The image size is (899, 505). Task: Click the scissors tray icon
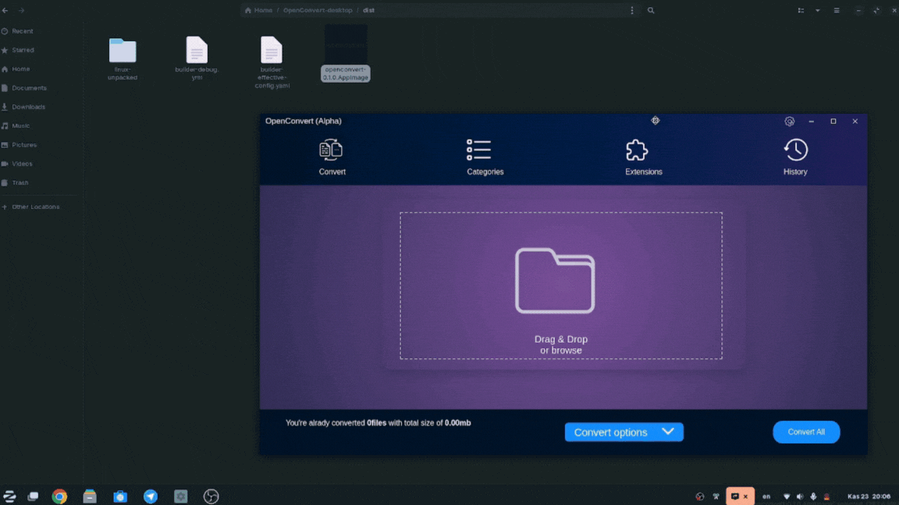pyautogui.click(x=716, y=496)
